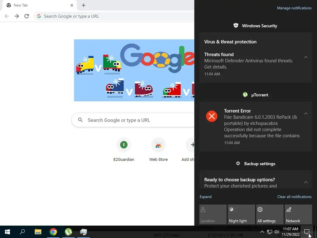Open the E2Guardian shortcut

tap(124, 149)
